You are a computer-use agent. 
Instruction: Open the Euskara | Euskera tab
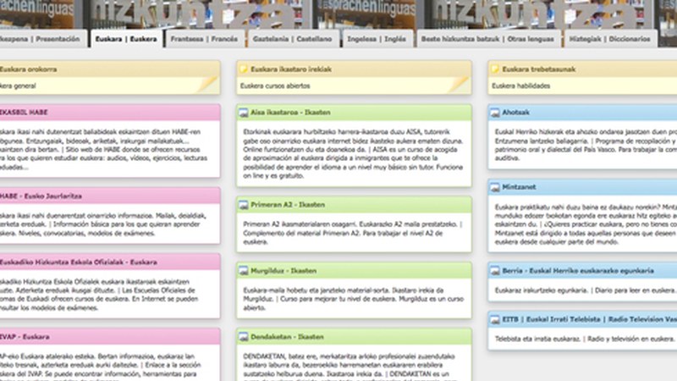(126, 39)
